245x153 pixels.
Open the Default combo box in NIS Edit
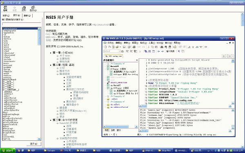(x=112, y=51)
